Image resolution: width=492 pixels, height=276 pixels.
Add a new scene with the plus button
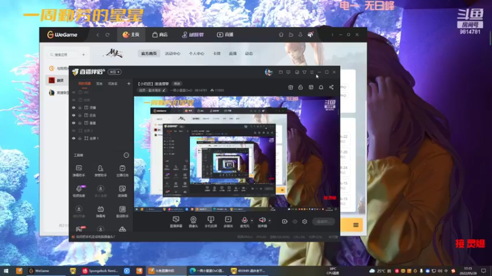pos(129,83)
